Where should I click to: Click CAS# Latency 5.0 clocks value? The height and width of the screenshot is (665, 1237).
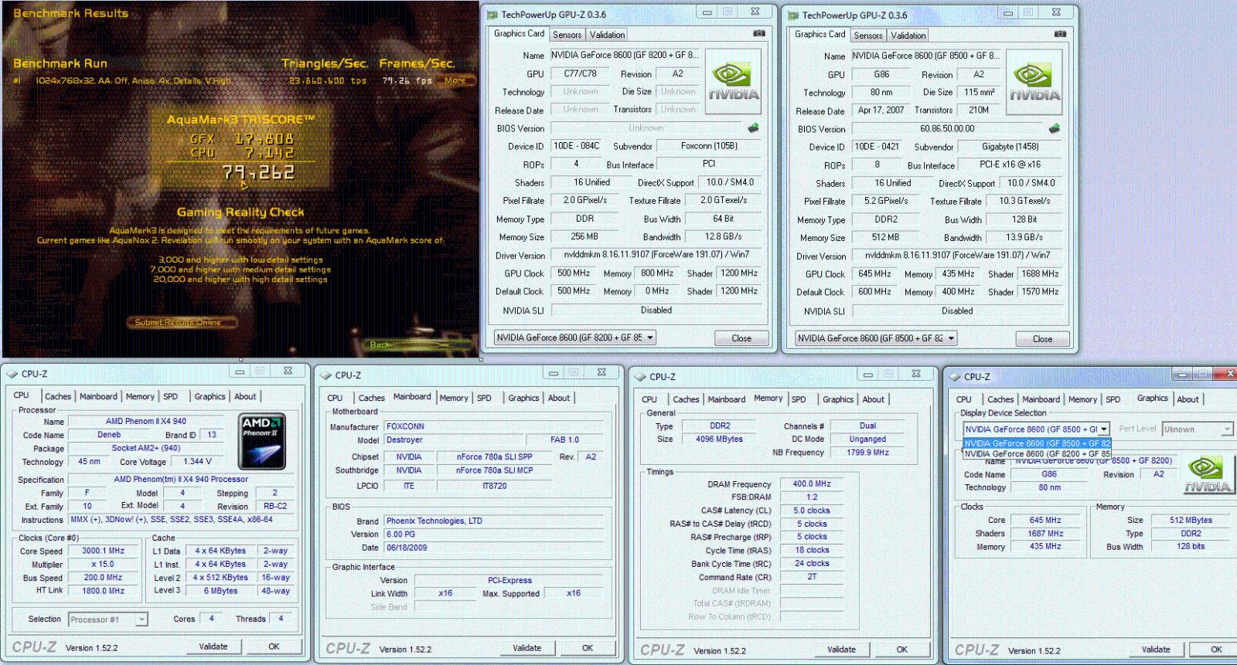tap(812, 511)
